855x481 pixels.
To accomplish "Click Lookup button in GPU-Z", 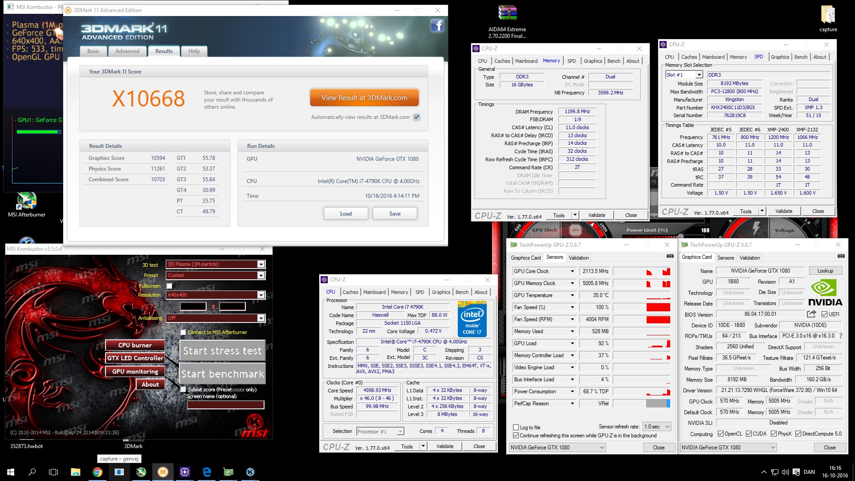I will tap(825, 271).
